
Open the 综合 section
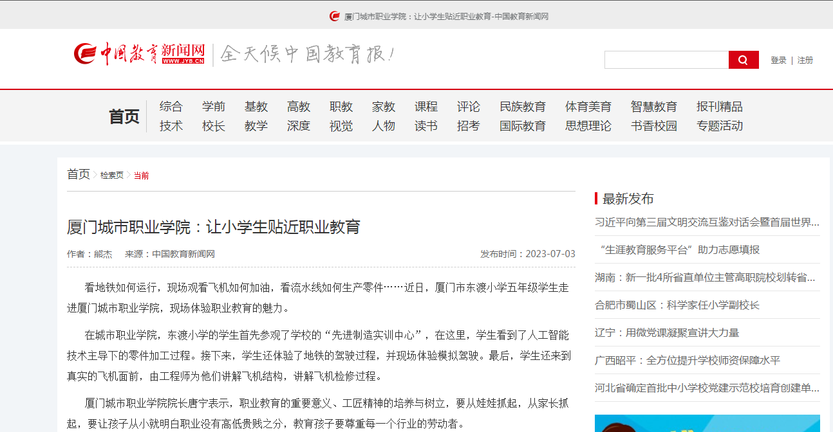coord(171,107)
